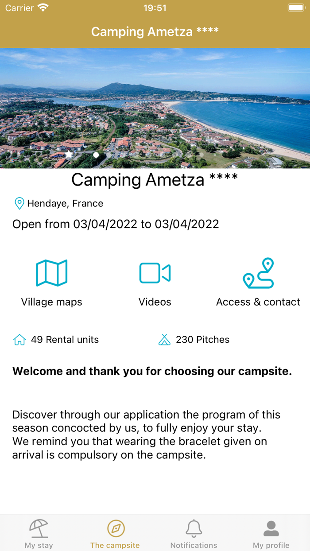Select the Notifications tab
This screenshot has width=310, height=551.
click(x=194, y=532)
